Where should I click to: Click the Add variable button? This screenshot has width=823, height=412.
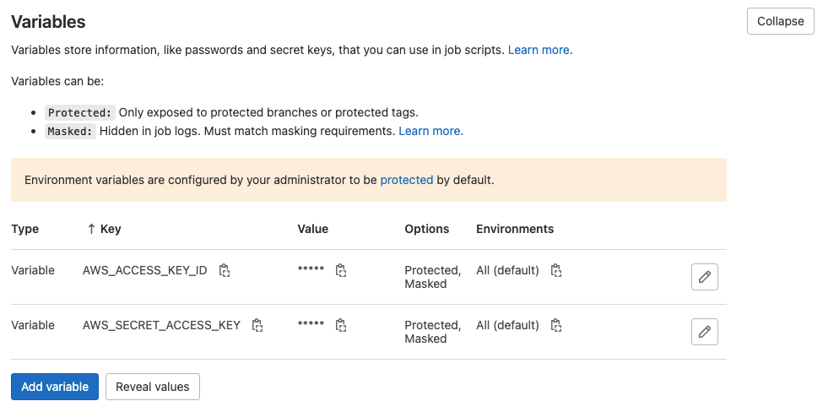pos(55,387)
